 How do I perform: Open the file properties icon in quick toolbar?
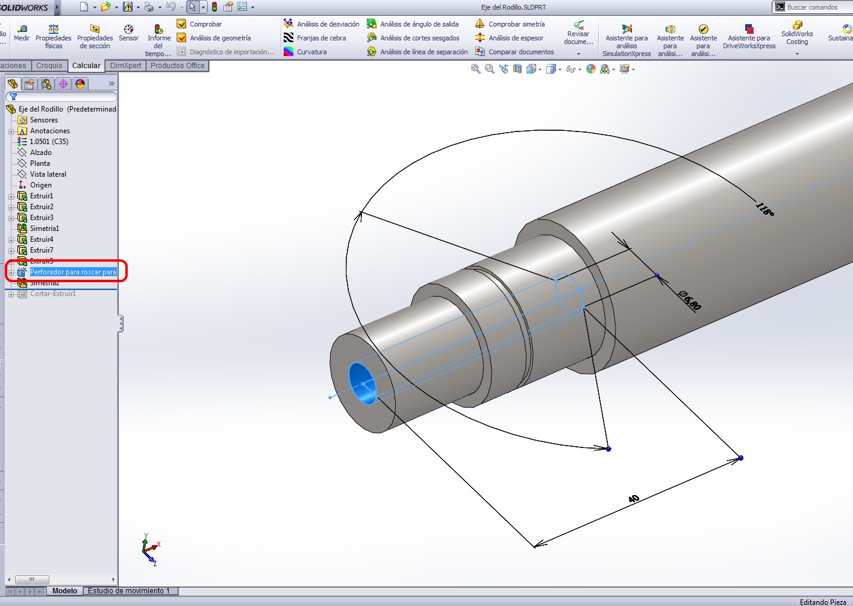click(228, 7)
